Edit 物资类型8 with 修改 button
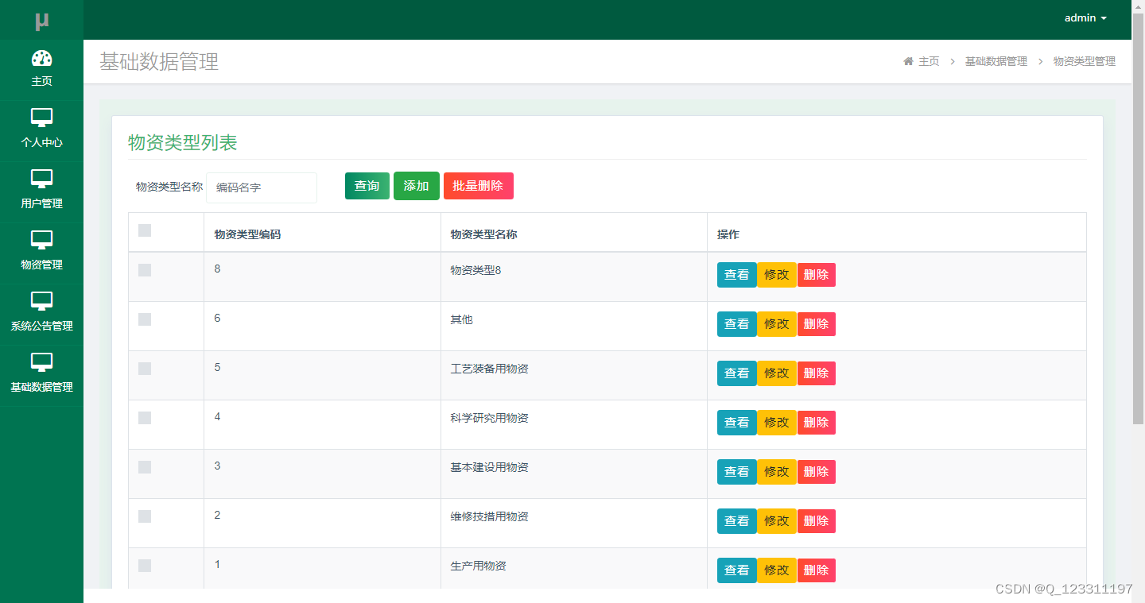This screenshot has width=1145, height=603. [777, 275]
